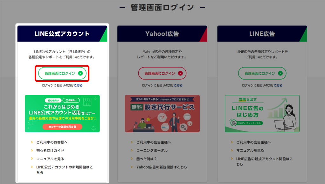Click chevron beside 困った時は？
The width and height of the screenshot is (325, 184).
132,159
